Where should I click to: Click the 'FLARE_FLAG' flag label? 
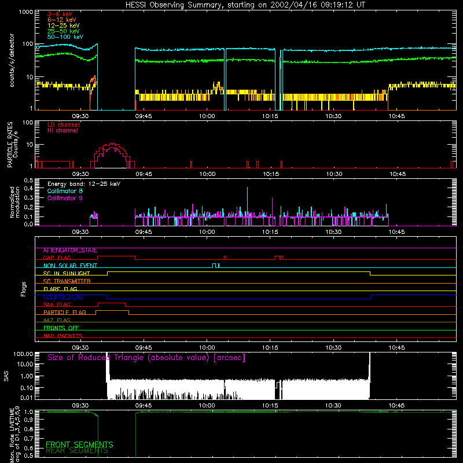click(60, 289)
